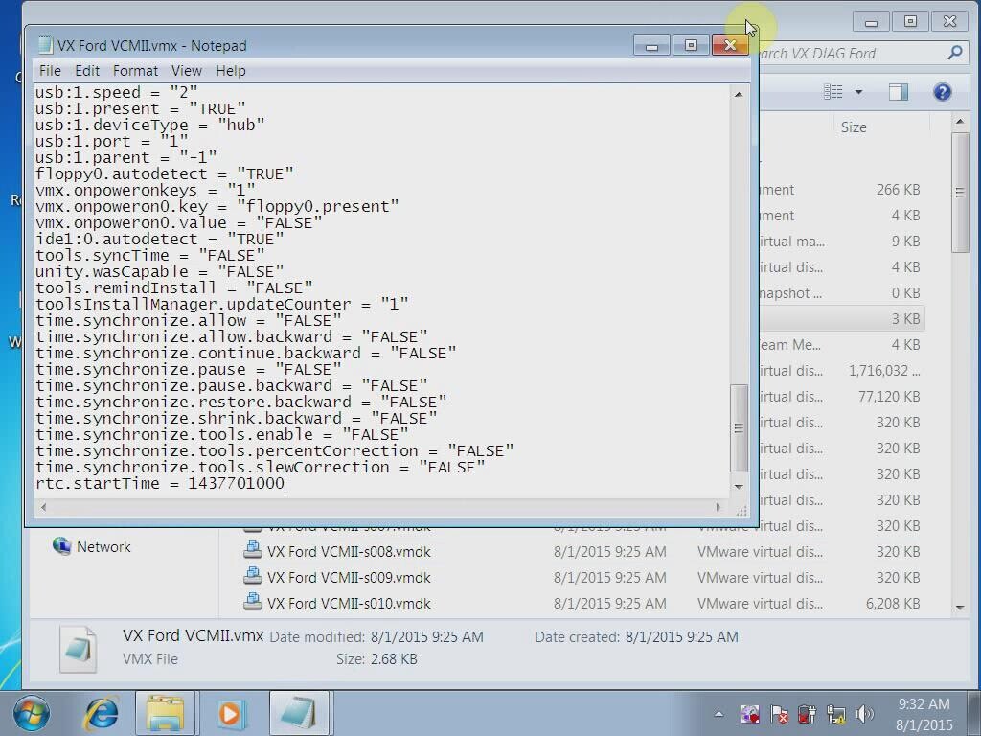Open the File menu in Notepad
This screenshot has height=736, width=981.
pos(50,71)
